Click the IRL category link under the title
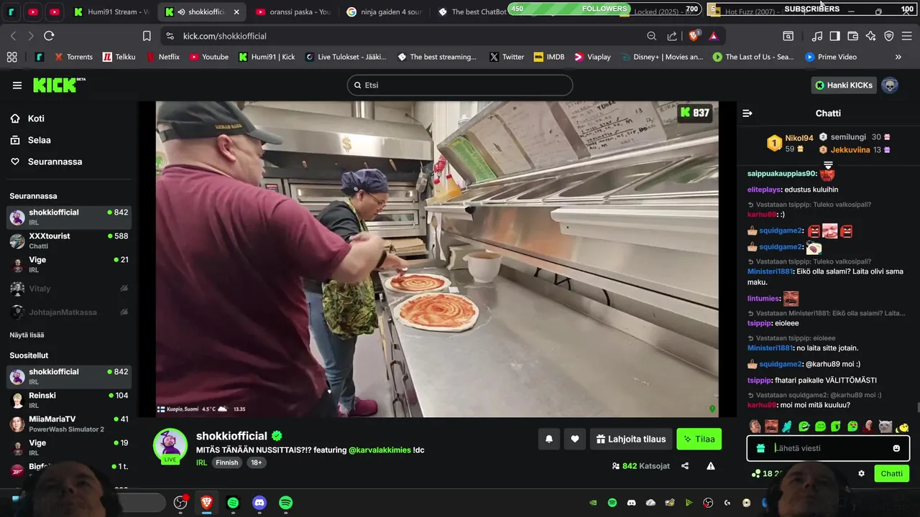 coord(201,463)
